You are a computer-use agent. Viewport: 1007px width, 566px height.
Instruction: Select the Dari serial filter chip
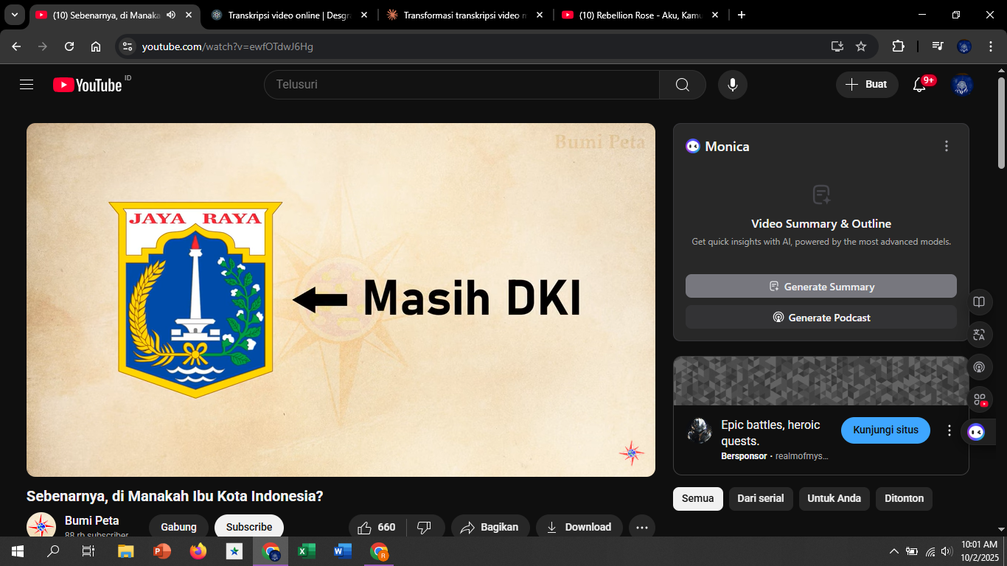pyautogui.click(x=761, y=498)
